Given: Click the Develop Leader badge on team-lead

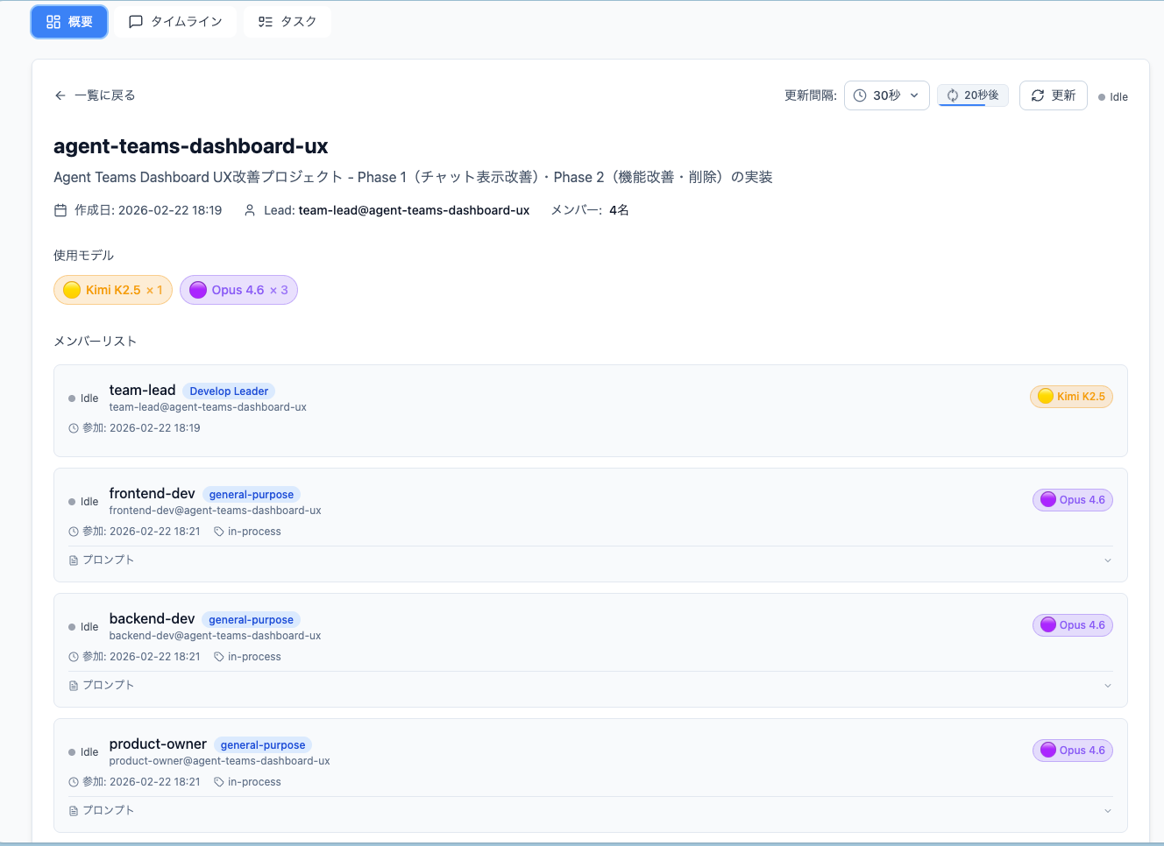Looking at the screenshot, I should click(228, 391).
